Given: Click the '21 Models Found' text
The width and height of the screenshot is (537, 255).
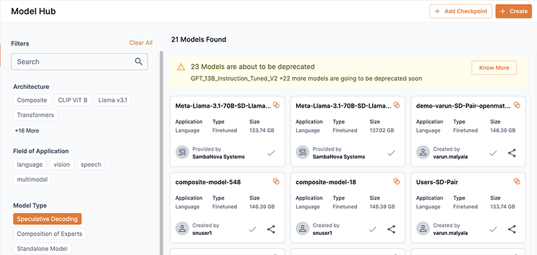Looking at the screenshot, I should pos(199,39).
